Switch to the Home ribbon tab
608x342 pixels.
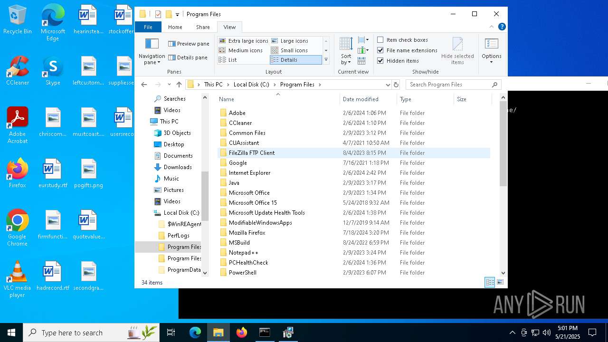click(175, 27)
